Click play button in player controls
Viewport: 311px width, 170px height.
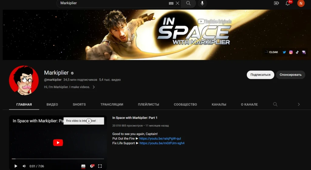coord(16,166)
